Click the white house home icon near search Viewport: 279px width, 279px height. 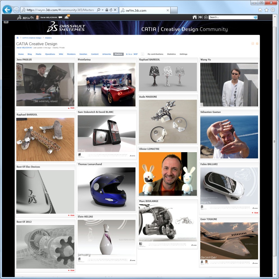point(194,17)
